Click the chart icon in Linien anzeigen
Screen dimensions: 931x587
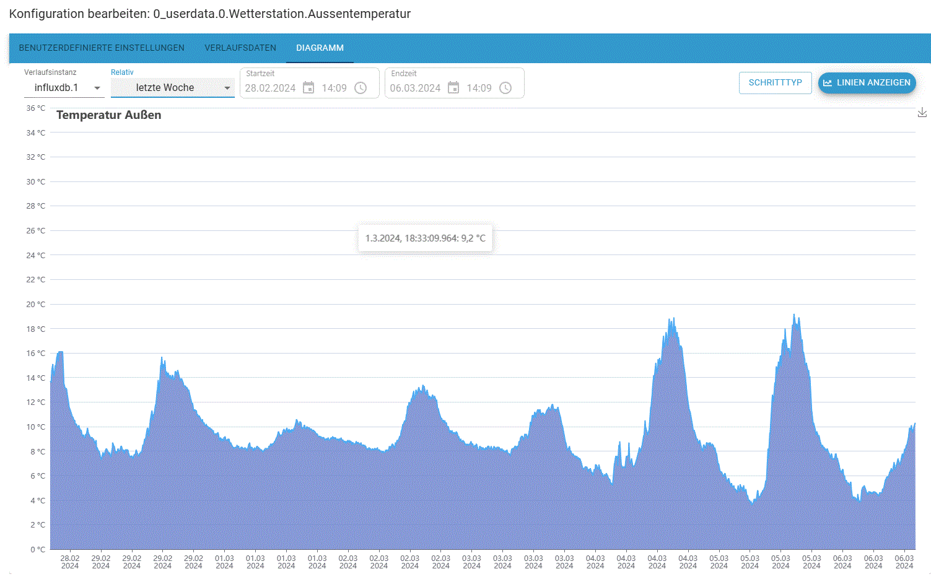click(x=828, y=82)
